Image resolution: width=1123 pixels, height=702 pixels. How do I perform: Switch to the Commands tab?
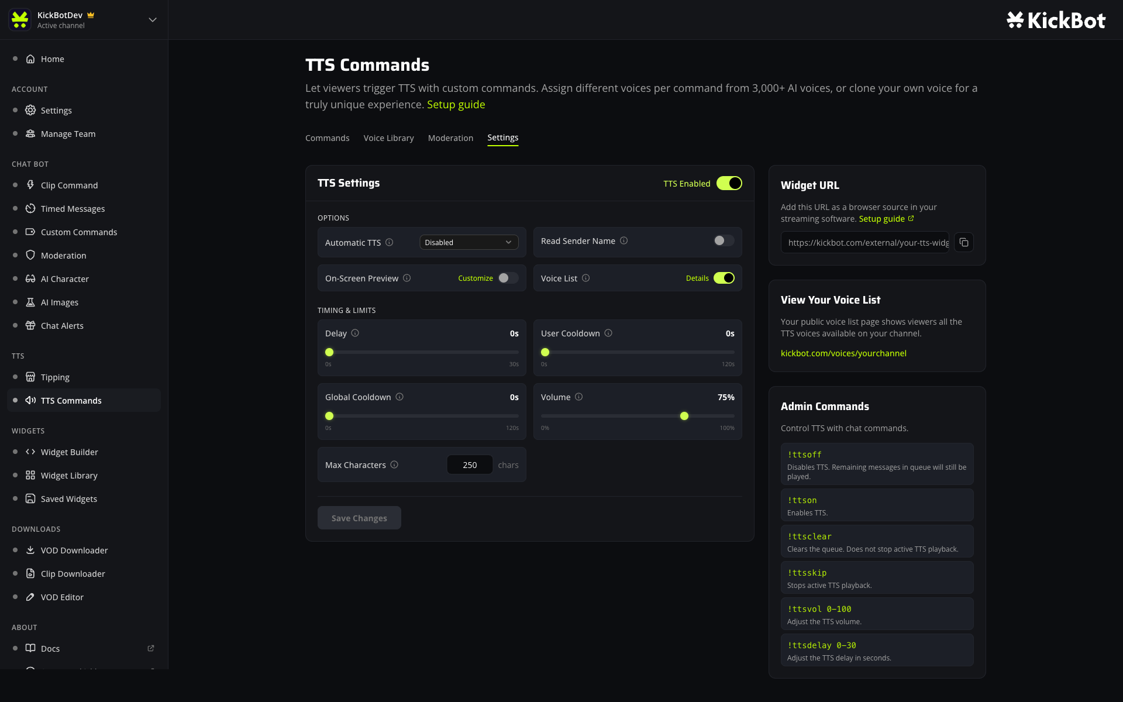pos(328,138)
